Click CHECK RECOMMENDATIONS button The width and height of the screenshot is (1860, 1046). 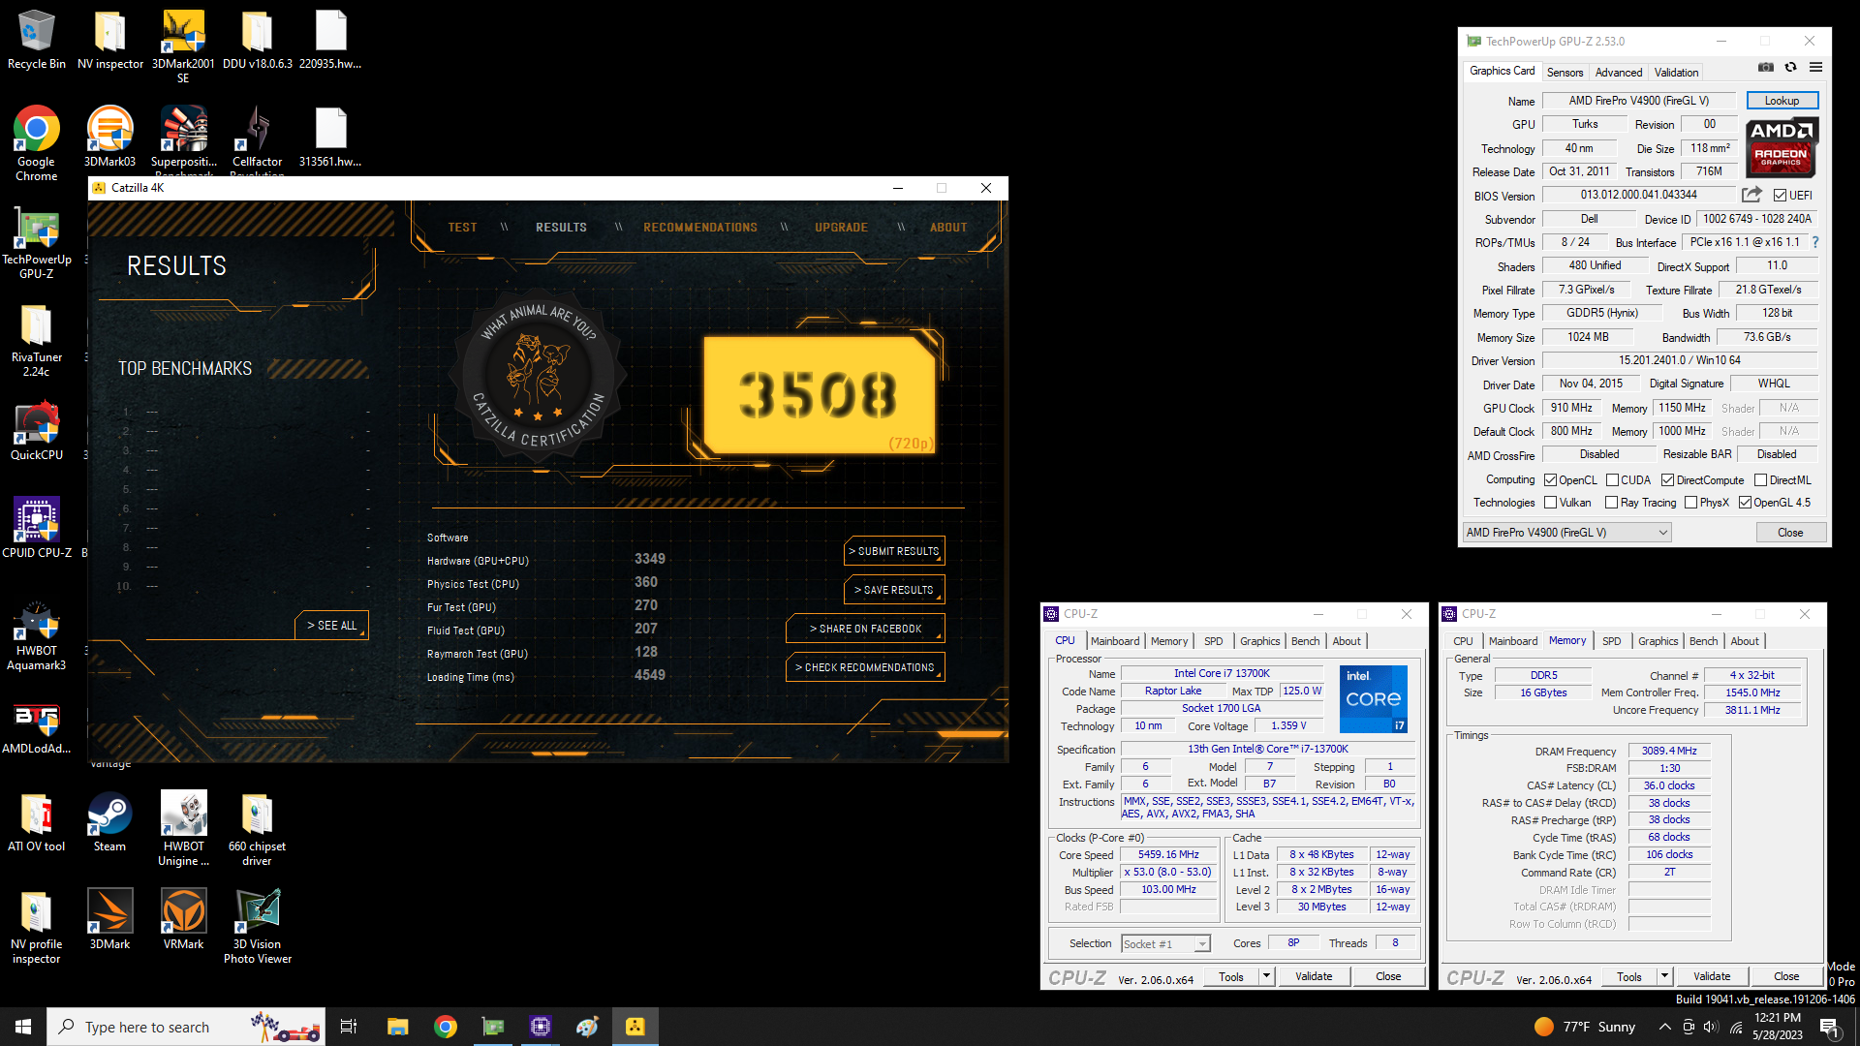coord(865,667)
